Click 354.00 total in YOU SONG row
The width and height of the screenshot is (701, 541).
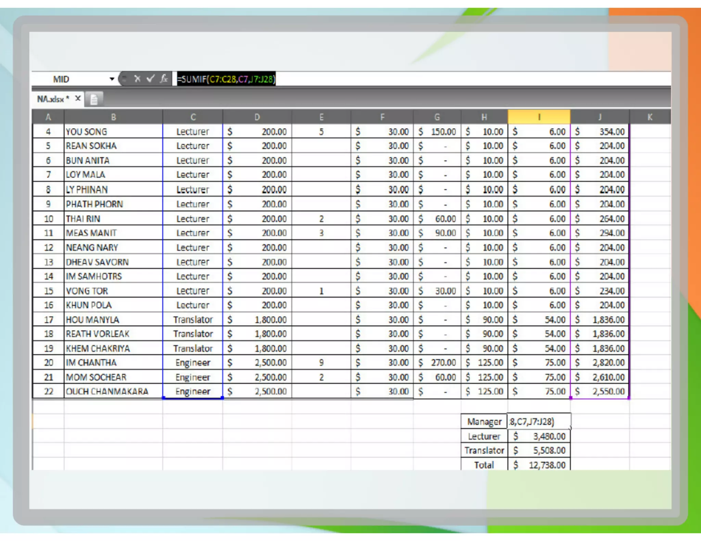click(600, 132)
